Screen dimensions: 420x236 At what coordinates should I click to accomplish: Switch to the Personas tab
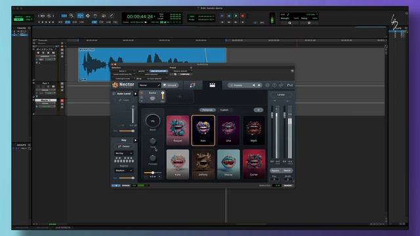coord(207,110)
